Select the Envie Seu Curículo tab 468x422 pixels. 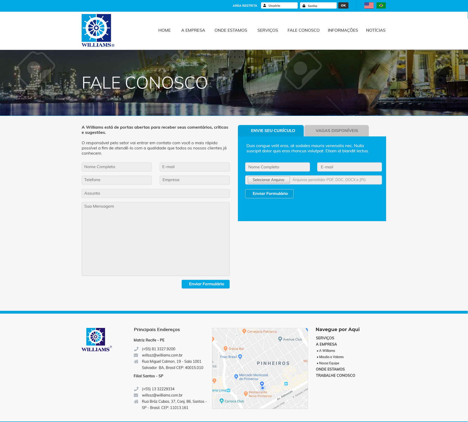[273, 131]
